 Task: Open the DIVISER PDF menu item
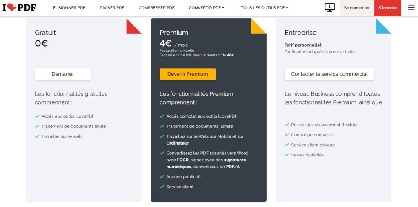pos(112,8)
